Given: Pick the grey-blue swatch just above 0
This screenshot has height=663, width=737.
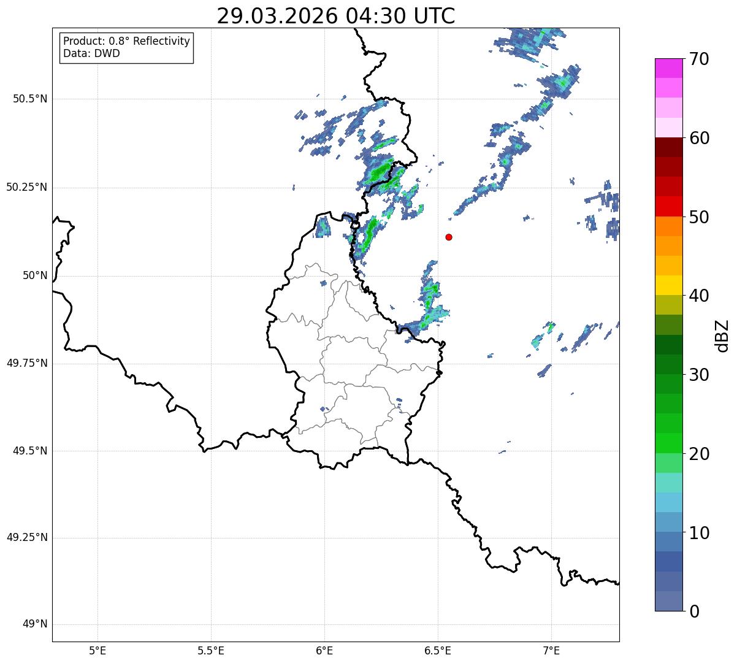Looking at the screenshot, I should pos(669,601).
